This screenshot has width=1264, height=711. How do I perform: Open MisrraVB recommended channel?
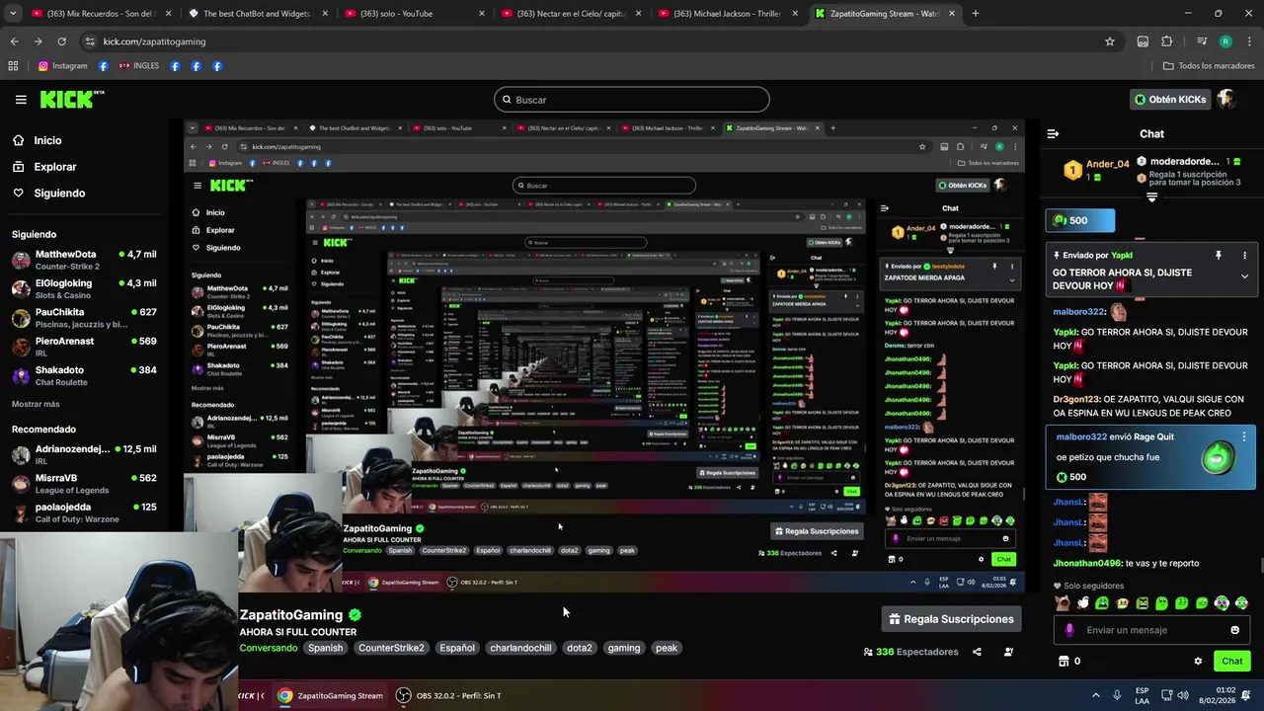tap(84, 483)
